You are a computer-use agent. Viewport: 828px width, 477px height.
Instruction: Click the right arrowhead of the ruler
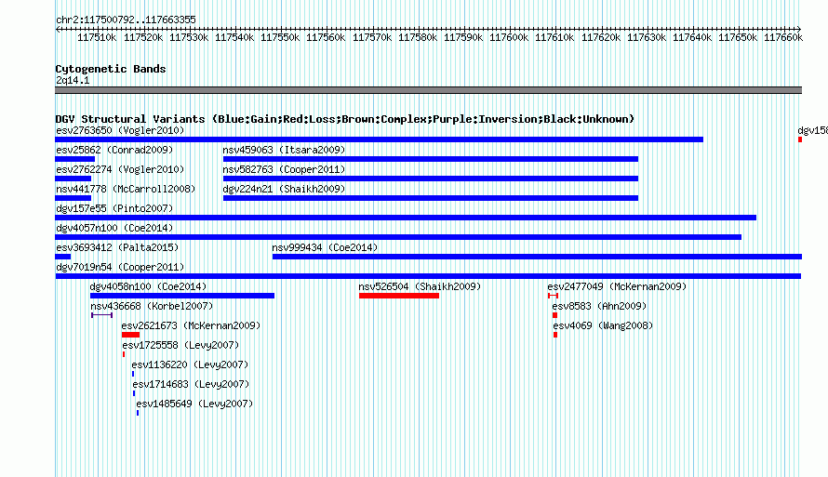[799, 29]
